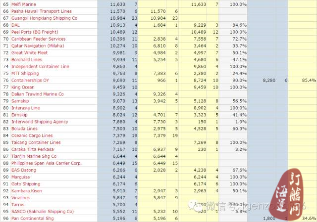
Task: Click owned TEU 7,730 for Interworld Shipping Agency
Action: [x=159, y=122]
